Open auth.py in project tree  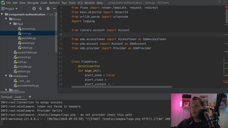pyautogui.click(x=22, y=62)
